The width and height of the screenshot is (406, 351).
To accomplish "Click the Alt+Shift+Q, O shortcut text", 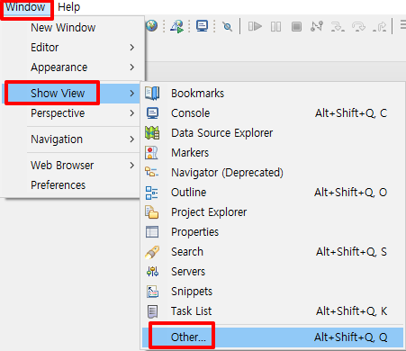I will tap(351, 193).
